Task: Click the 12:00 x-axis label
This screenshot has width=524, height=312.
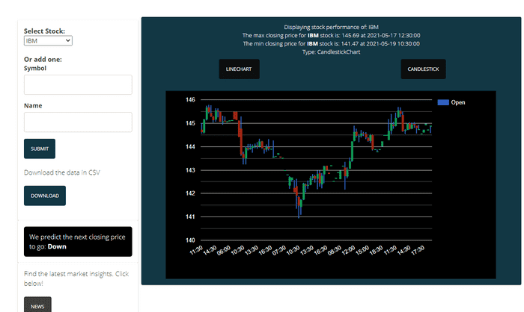Action: [348, 250]
